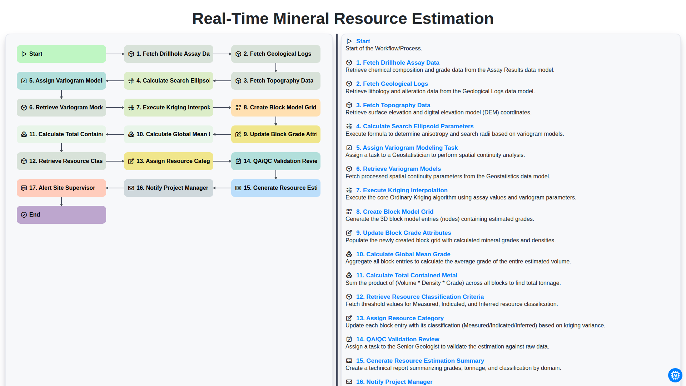This screenshot has width=686, height=386.
Task: Select the 1. Fetch Drillhole Assay Data node
Action: (x=169, y=54)
